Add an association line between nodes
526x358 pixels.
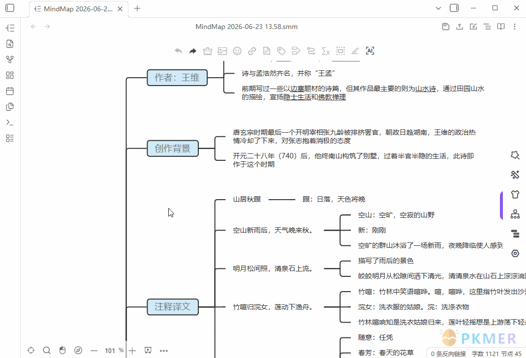tap(311, 51)
